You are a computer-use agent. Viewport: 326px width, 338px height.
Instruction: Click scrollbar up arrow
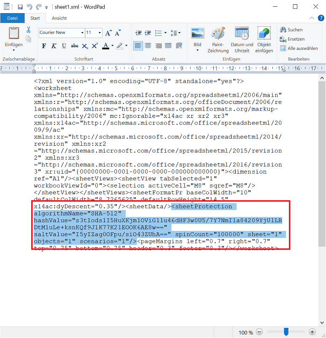[x=322, y=78]
